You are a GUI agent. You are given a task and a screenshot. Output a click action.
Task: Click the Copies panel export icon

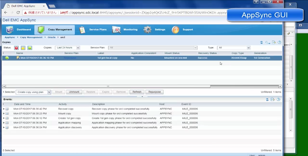click(x=274, y=42)
